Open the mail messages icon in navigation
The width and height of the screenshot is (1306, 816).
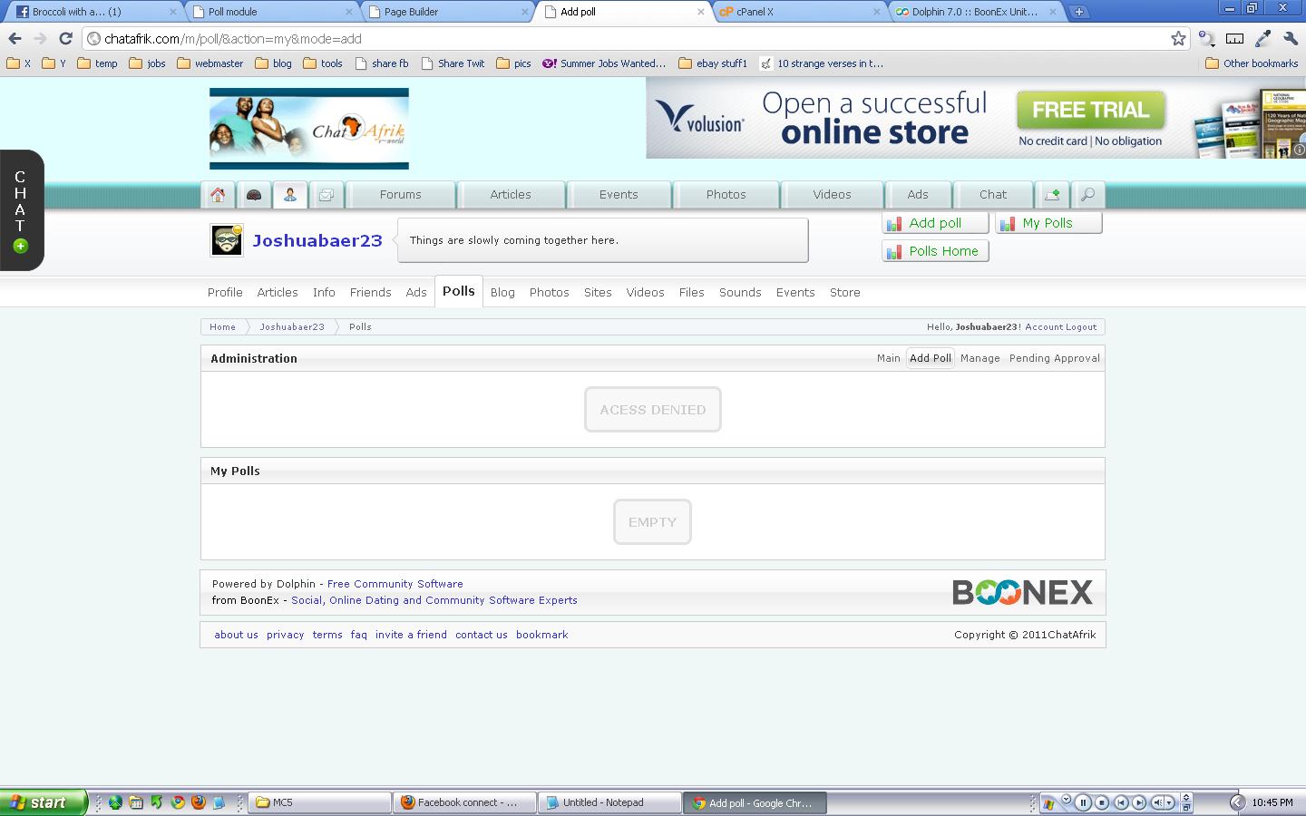point(326,195)
